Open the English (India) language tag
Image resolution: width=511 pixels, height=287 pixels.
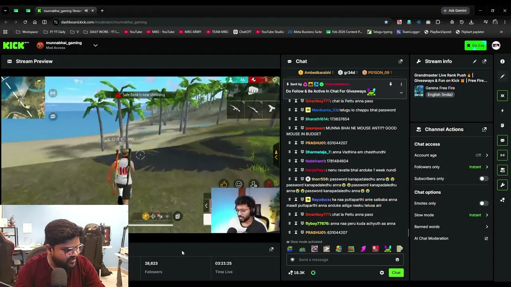click(440, 95)
